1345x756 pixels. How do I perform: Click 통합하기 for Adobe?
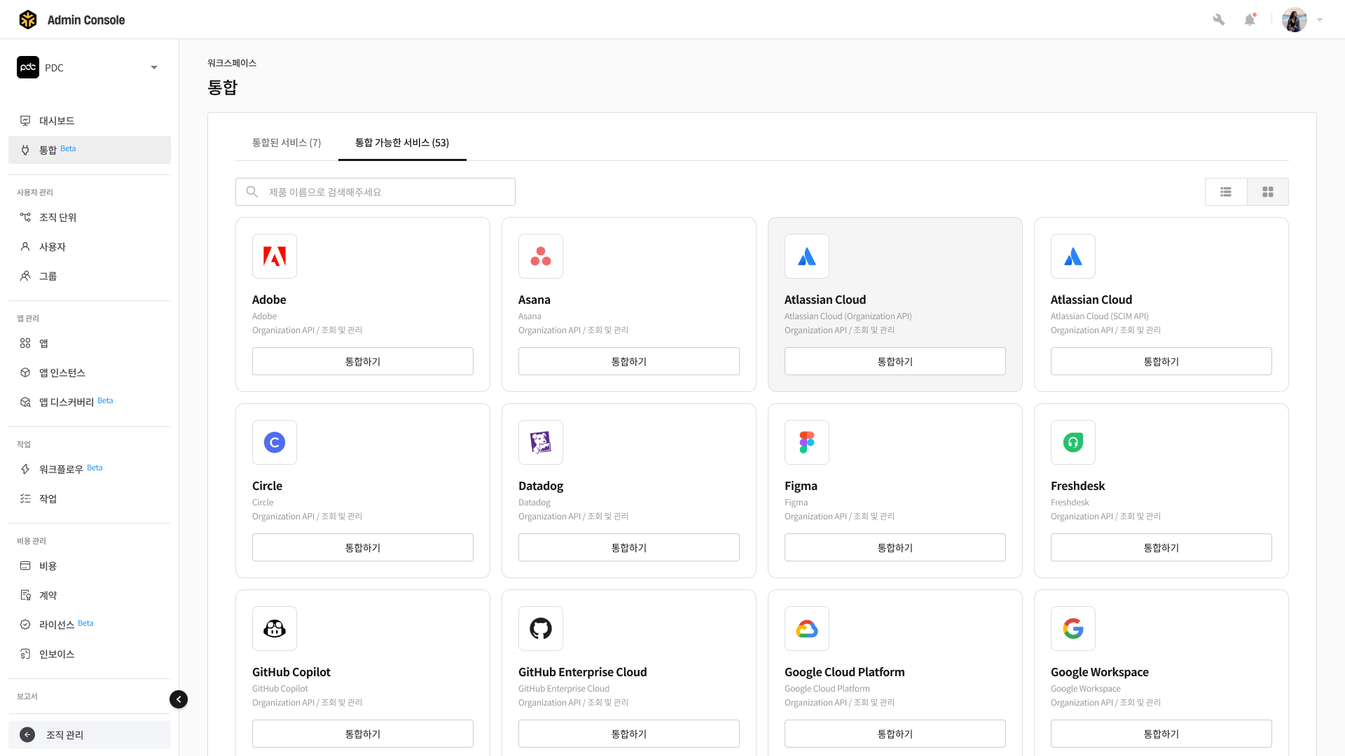point(363,361)
